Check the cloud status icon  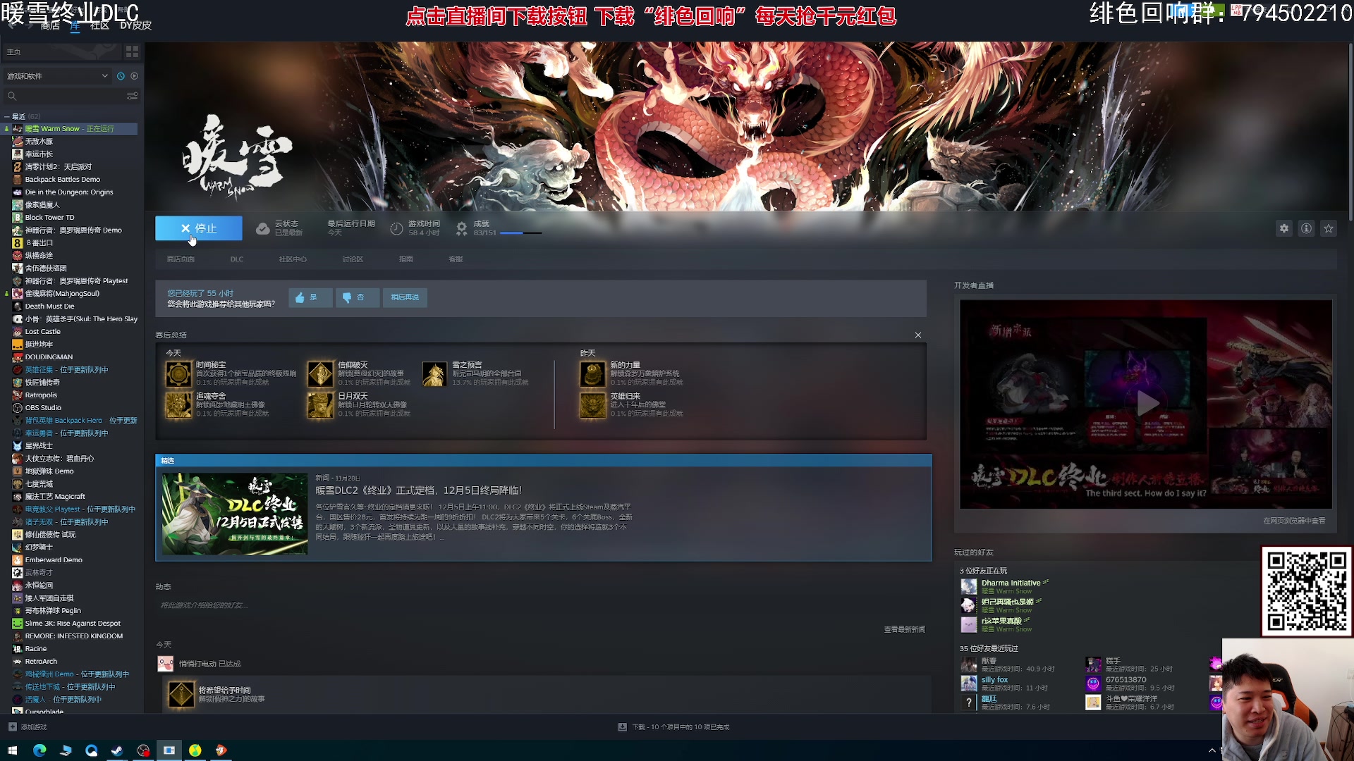(262, 228)
